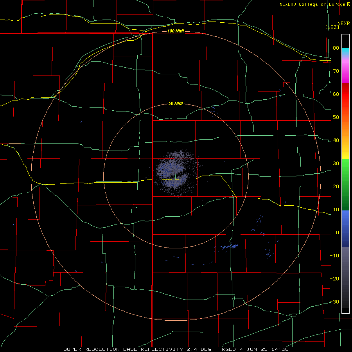Click the NEXR label above color scale
Image resolution: width=352 pixels, height=352 pixels.
(344, 23)
